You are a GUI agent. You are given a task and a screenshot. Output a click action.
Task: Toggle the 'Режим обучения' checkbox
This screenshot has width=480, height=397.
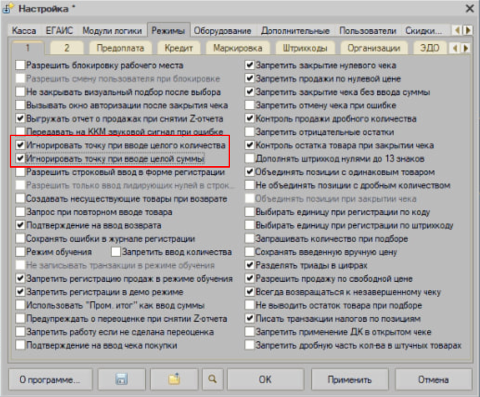pyautogui.click(x=20, y=252)
